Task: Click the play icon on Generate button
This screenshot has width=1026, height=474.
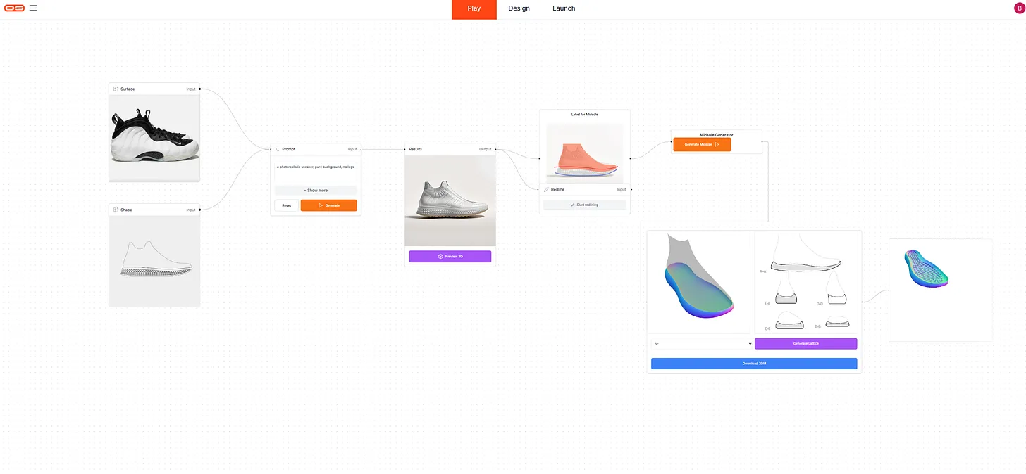Action: point(320,206)
